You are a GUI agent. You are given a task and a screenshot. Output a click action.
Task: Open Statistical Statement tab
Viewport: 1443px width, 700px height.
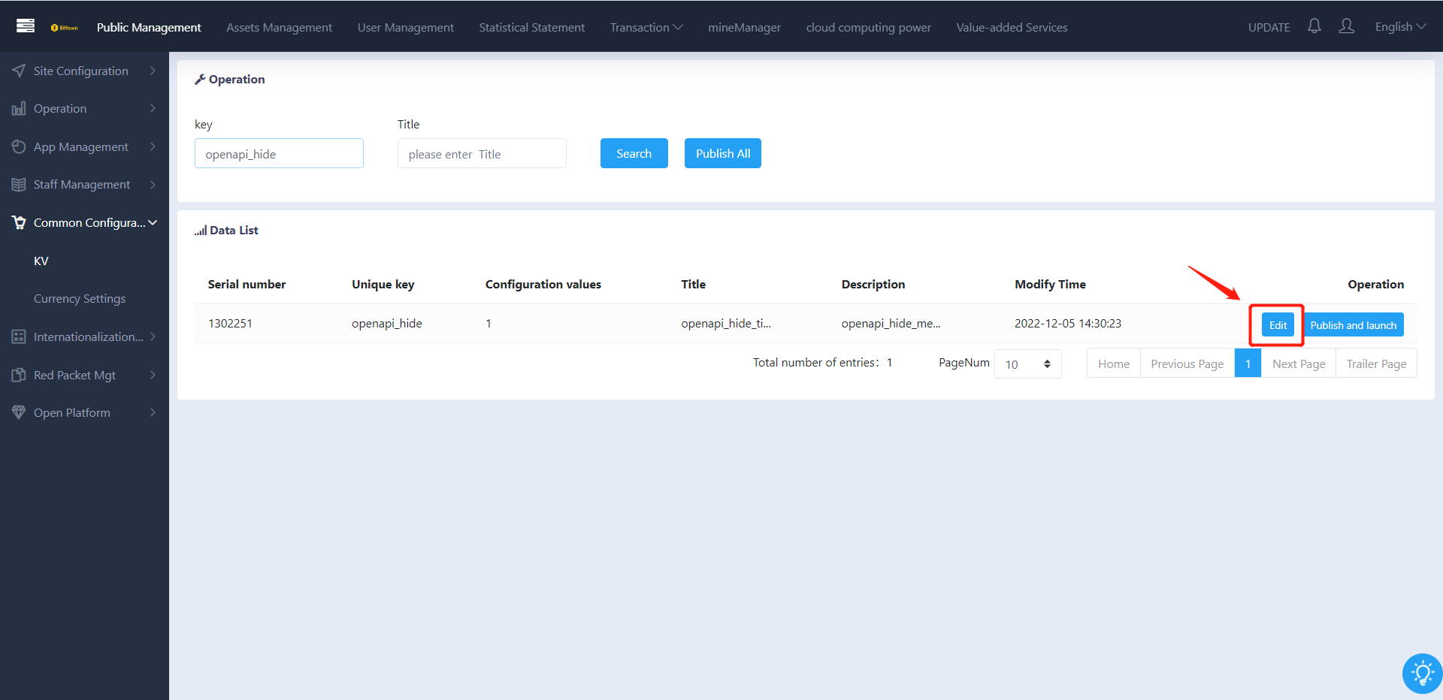coord(532,27)
